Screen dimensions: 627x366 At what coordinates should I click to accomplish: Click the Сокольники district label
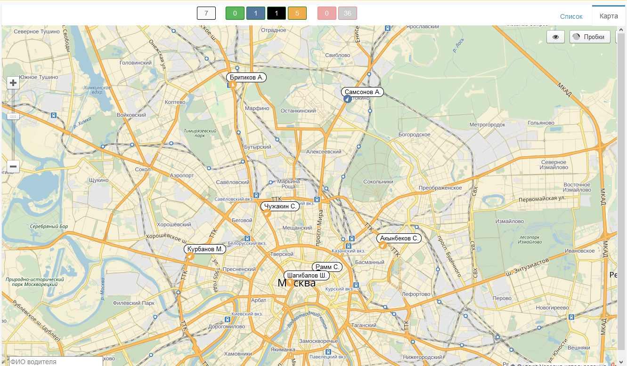click(x=378, y=182)
